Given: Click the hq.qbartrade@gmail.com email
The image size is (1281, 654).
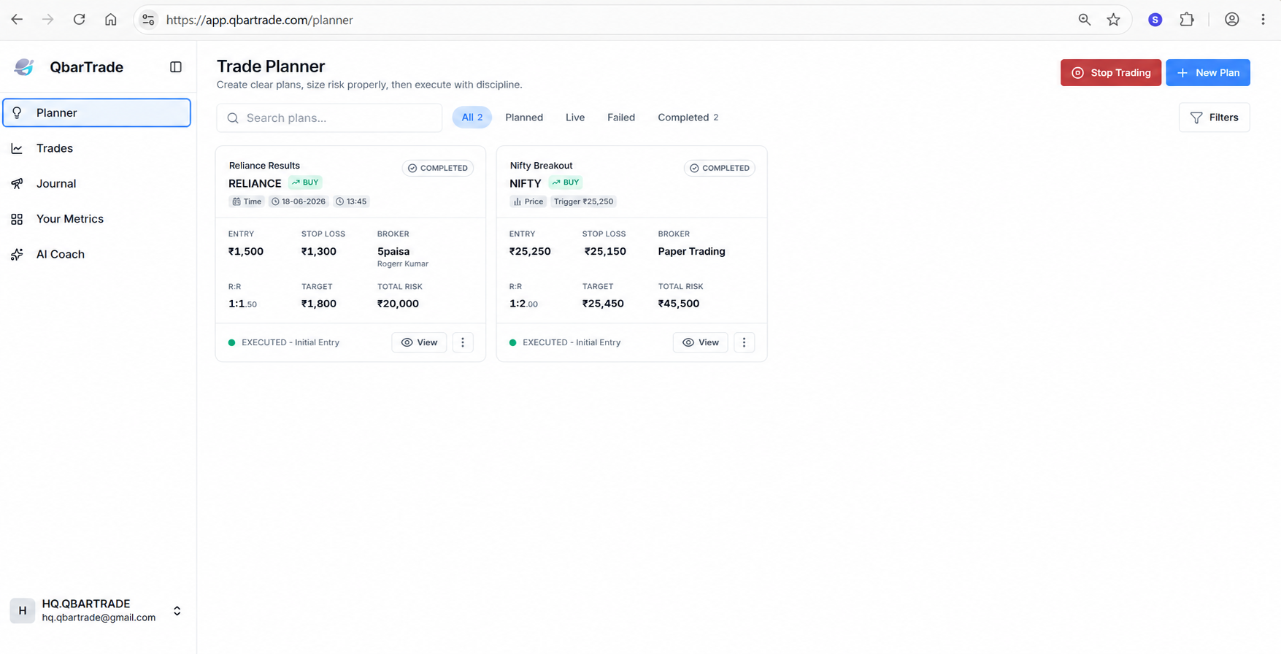Looking at the screenshot, I should 99,618.
